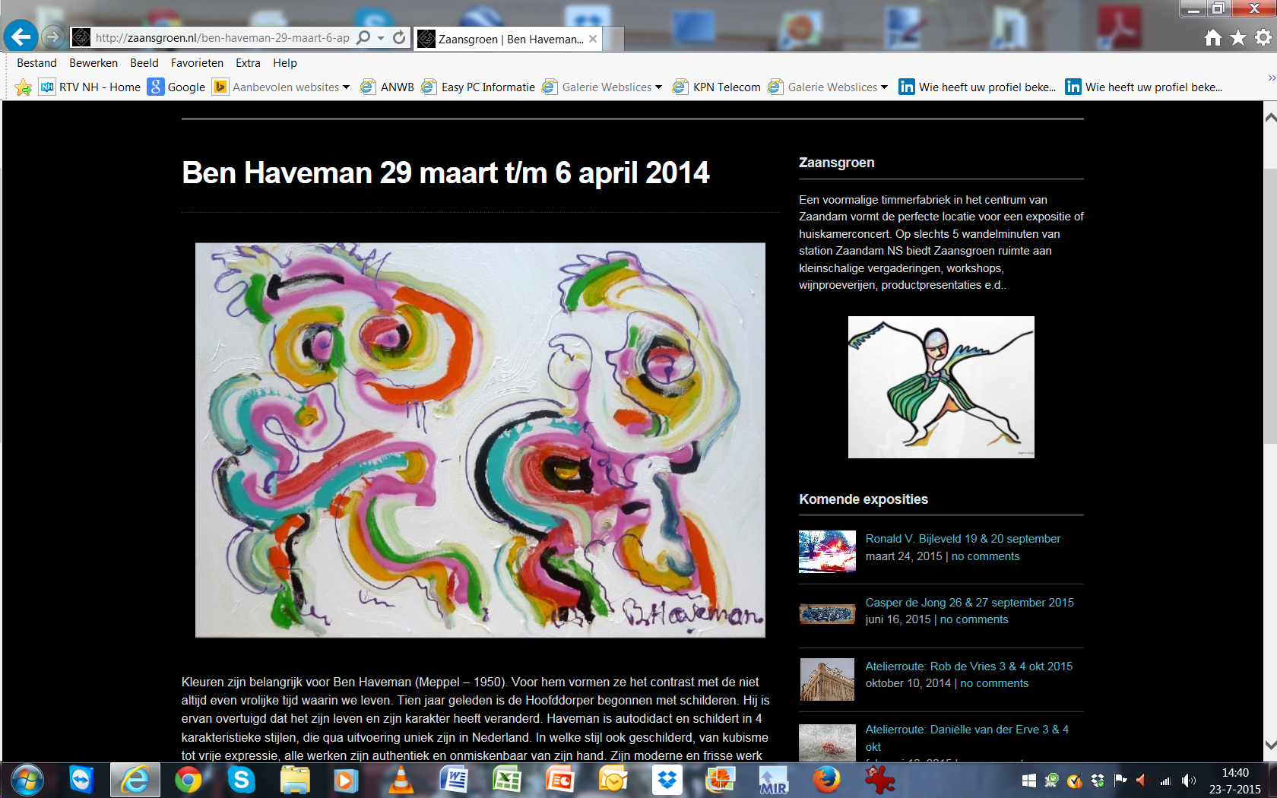Open Windows Explorer folder in taskbar
Image resolution: width=1277 pixels, height=798 pixels.
tap(294, 781)
